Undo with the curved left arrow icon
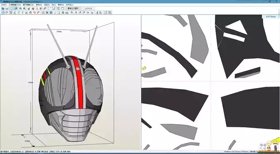280x154 pixels. pyautogui.click(x=34, y=13)
